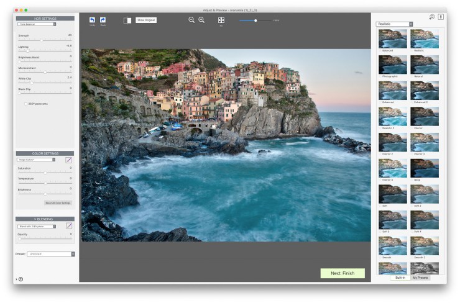460x303 pixels.
Task: Select the Enhanced preset thumbnail
Action: pyautogui.click(x=392, y=91)
